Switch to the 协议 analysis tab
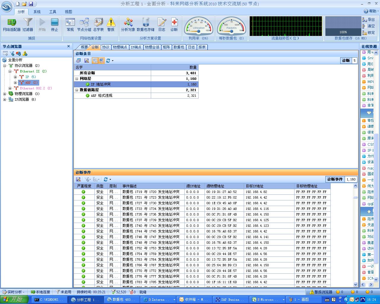This screenshot has height=304, width=380. click(106, 47)
